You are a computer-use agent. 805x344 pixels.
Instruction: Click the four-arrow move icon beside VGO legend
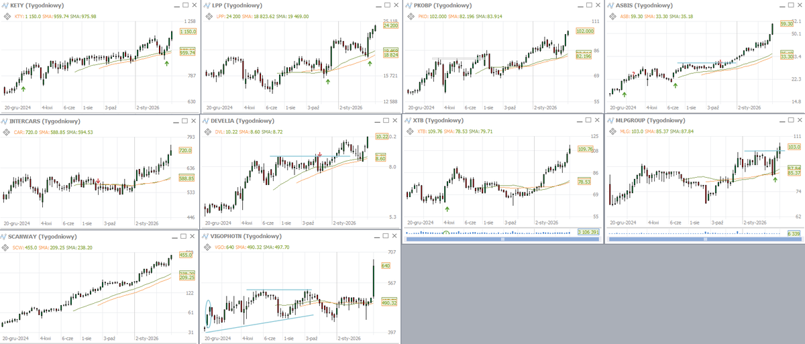pos(208,247)
